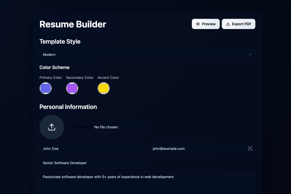
Task: Click the circular photo upload icon
Action: tap(52, 127)
